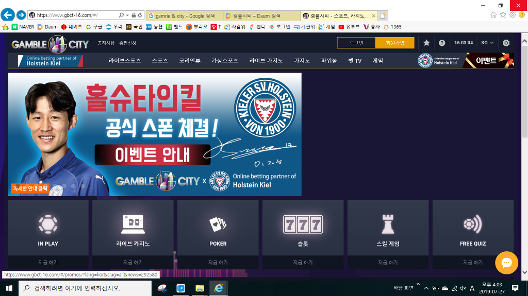Open the 코리안뷰 menu
The width and height of the screenshot is (528, 296).
tap(190, 61)
